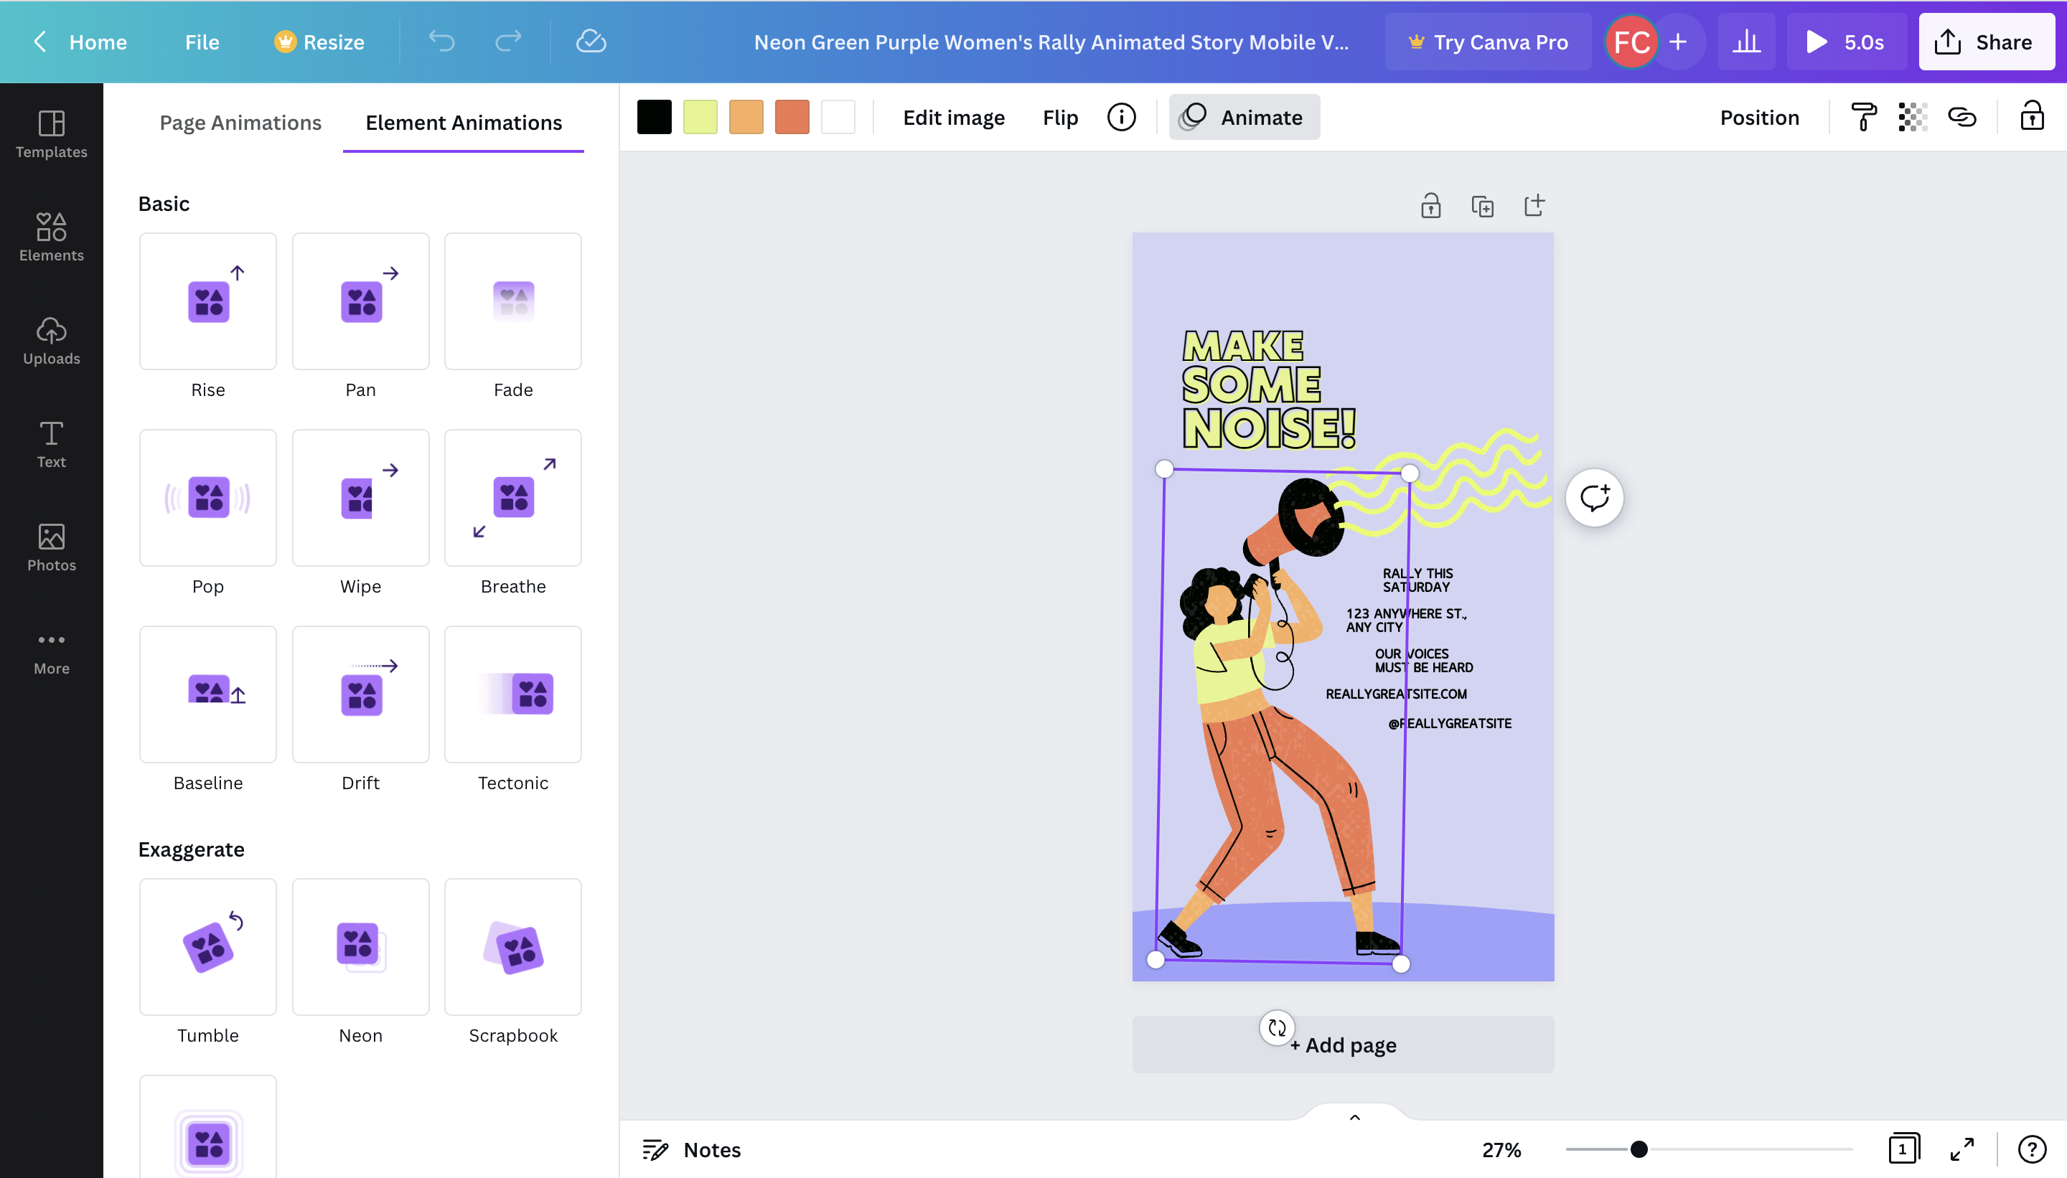Switch to Element Animations tab
The width and height of the screenshot is (2067, 1178).
[463, 122]
